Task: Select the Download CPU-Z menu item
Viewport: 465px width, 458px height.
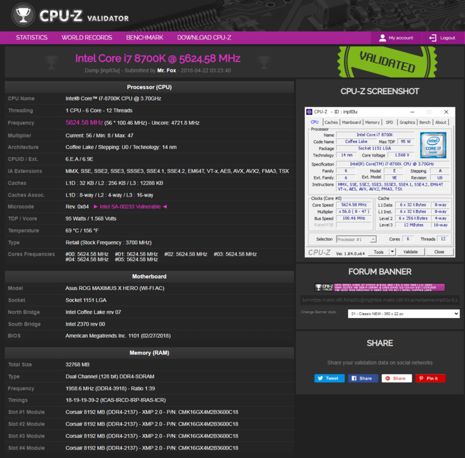Action: click(x=204, y=38)
